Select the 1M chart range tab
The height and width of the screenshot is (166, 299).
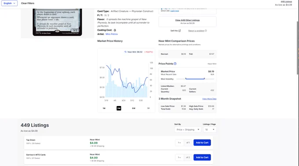click(104, 108)
